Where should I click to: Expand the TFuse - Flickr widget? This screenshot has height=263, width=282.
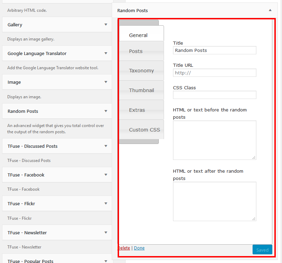click(x=106, y=203)
